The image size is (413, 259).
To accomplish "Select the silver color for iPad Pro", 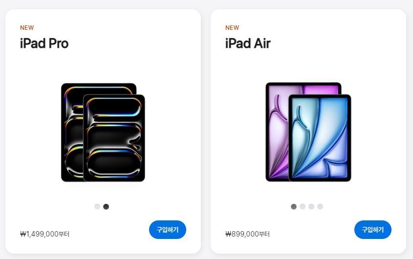I will (97, 207).
